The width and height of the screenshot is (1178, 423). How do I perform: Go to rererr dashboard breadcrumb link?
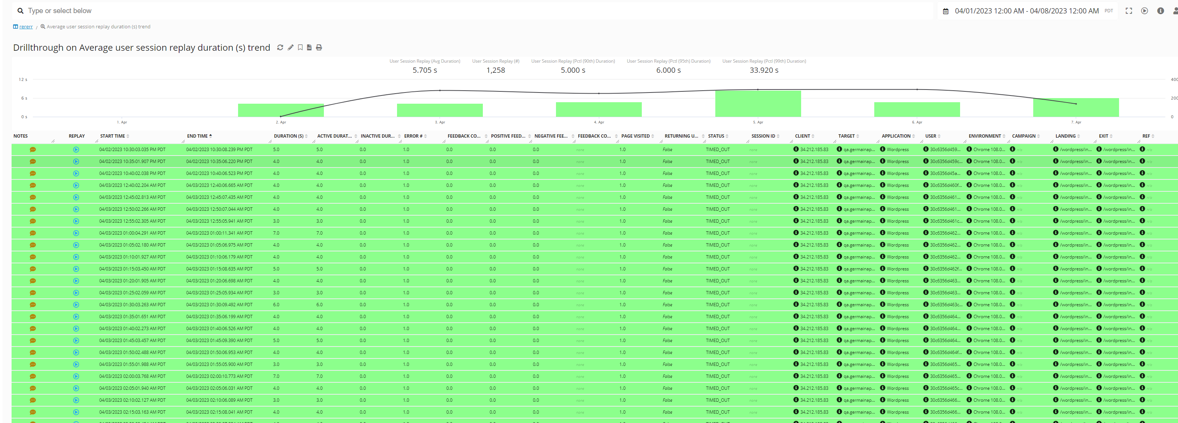(26, 27)
